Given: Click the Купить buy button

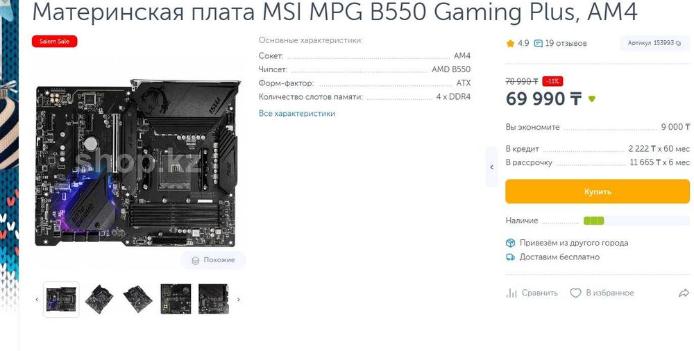Looking at the screenshot, I should (x=598, y=191).
